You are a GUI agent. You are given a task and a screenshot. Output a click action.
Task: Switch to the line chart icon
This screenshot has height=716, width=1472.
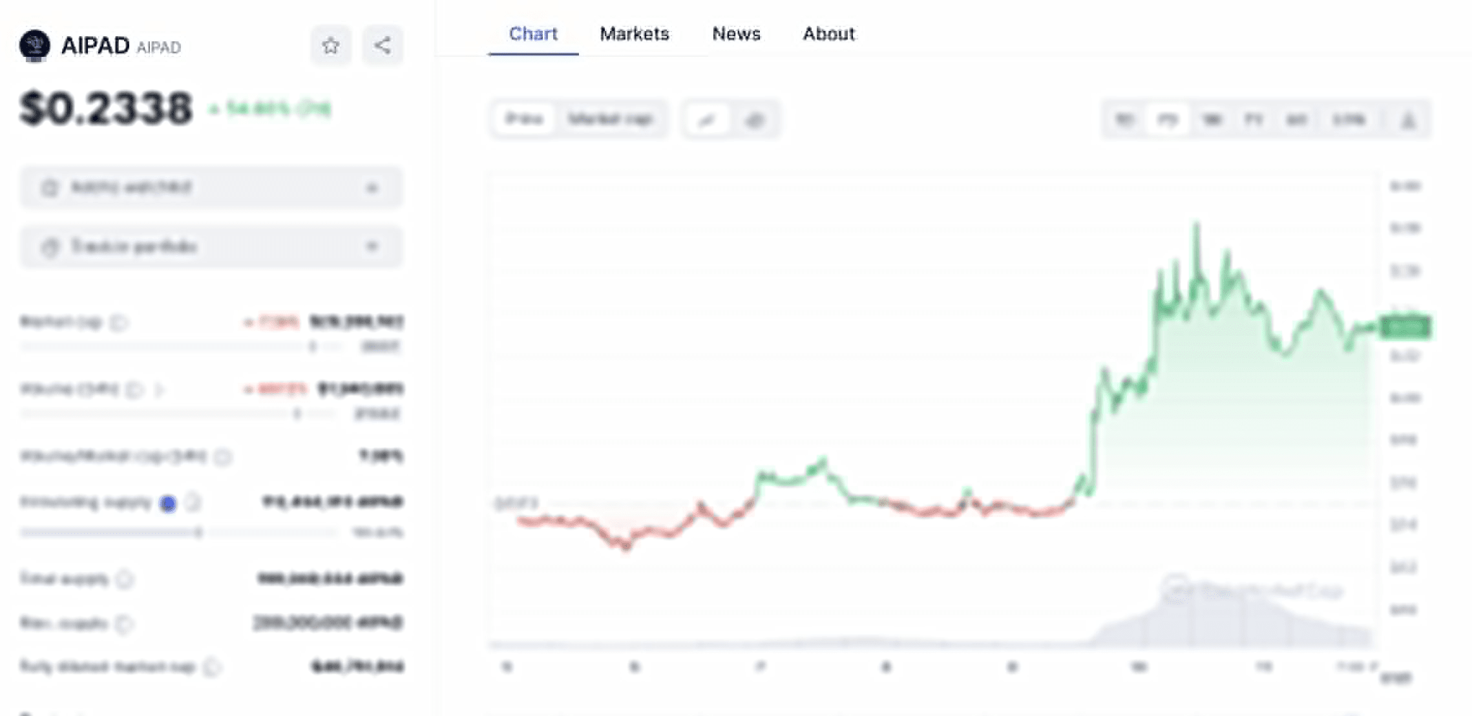pos(708,120)
